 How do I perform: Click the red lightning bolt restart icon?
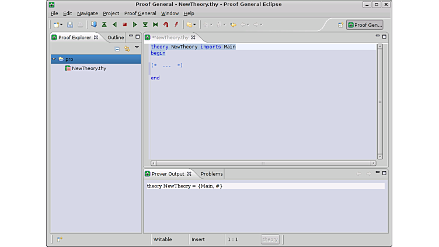pyautogui.click(x=176, y=25)
